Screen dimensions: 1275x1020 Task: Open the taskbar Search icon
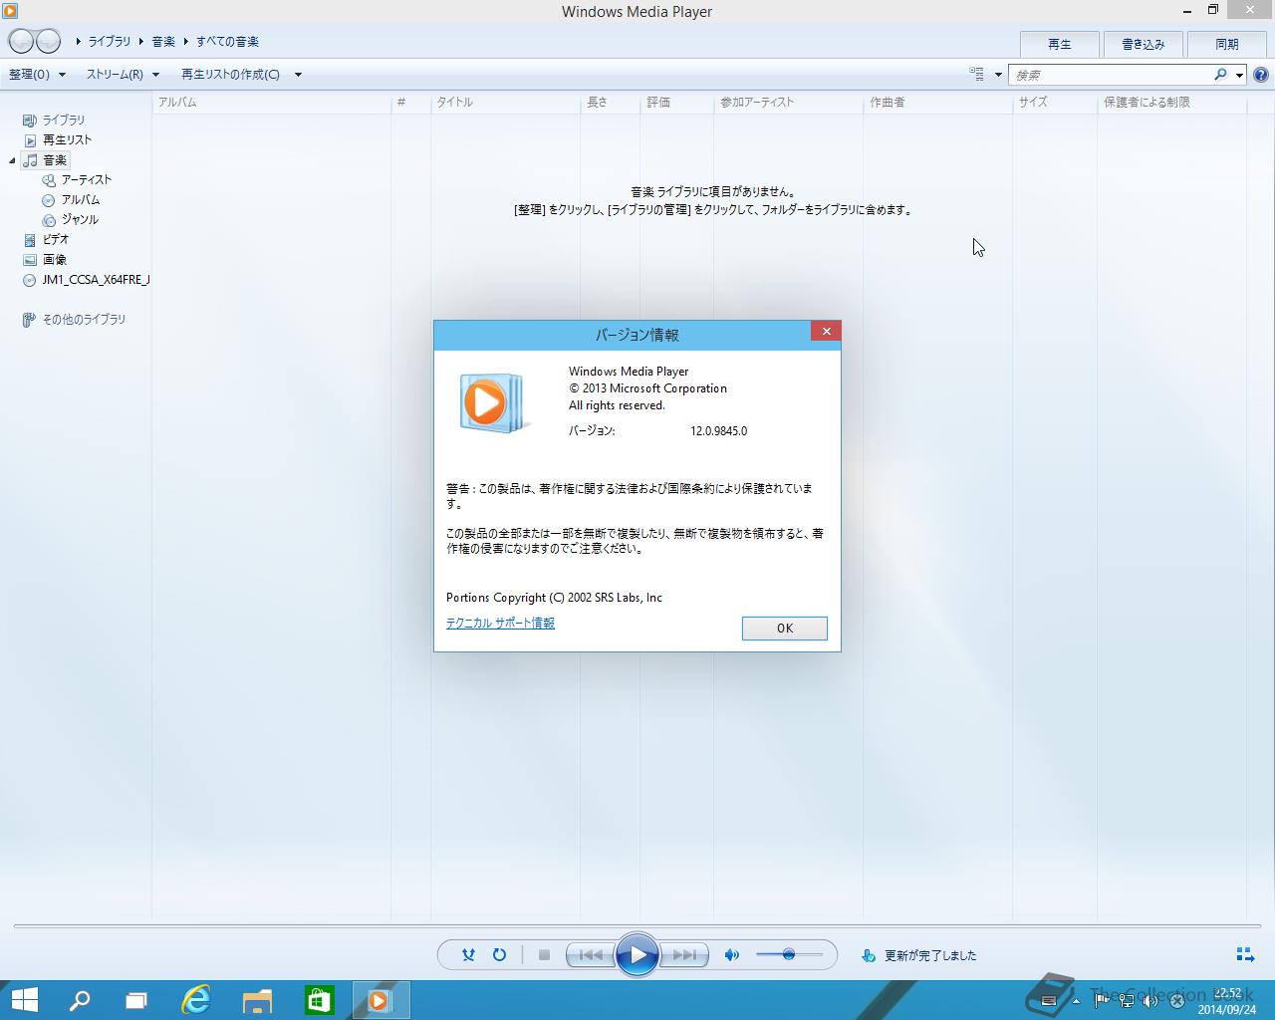click(79, 1000)
